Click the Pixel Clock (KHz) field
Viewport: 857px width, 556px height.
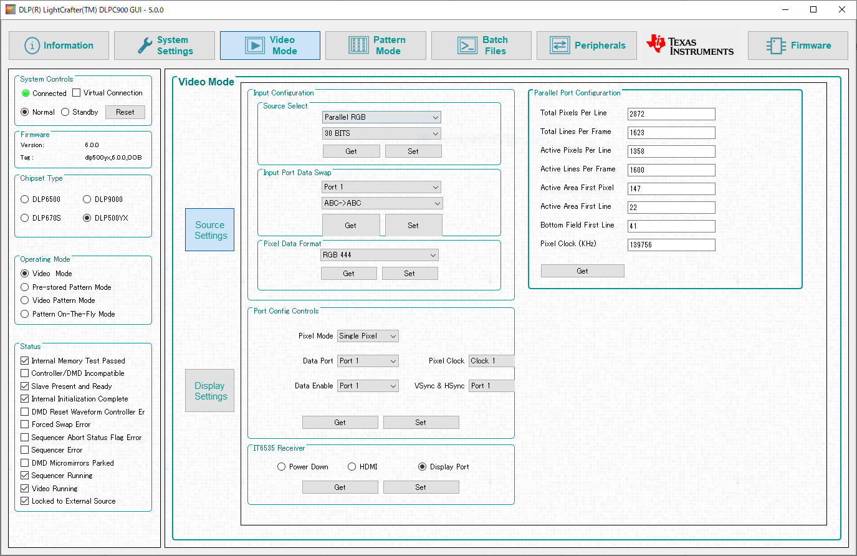pyautogui.click(x=671, y=245)
